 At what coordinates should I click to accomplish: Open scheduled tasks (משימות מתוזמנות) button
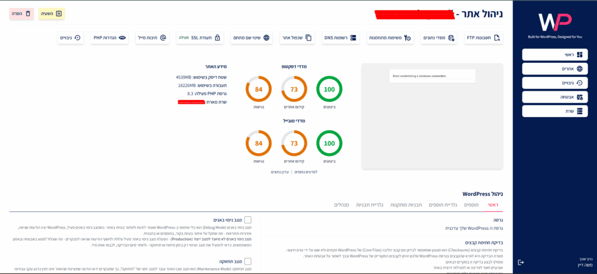click(391, 38)
